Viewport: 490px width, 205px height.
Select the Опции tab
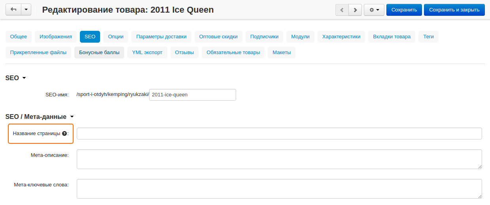(x=116, y=37)
